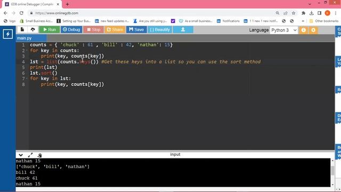Toggle fold arrow on line 2

(x=27, y=51)
